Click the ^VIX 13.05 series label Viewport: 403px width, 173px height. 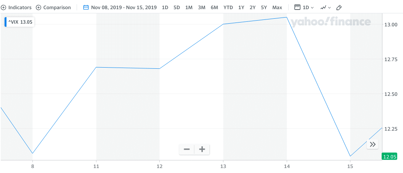click(20, 22)
